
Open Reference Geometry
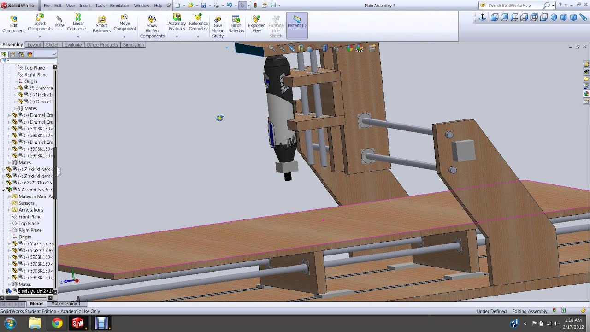coord(198,23)
